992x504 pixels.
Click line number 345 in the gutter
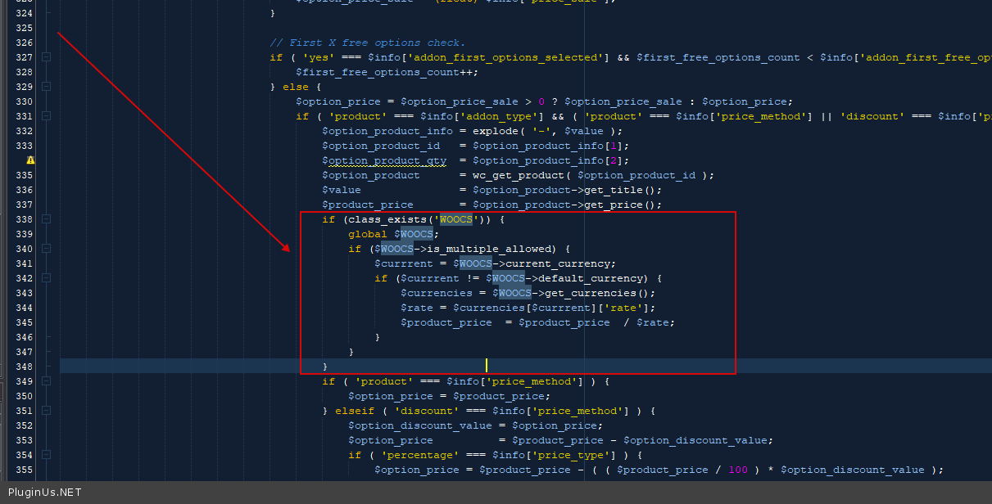tap(25, 322)
